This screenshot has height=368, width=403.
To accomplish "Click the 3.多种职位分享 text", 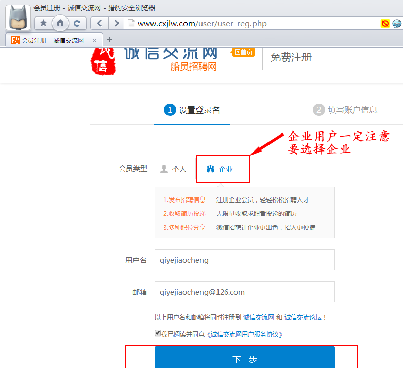I will (x=184, y=227).
